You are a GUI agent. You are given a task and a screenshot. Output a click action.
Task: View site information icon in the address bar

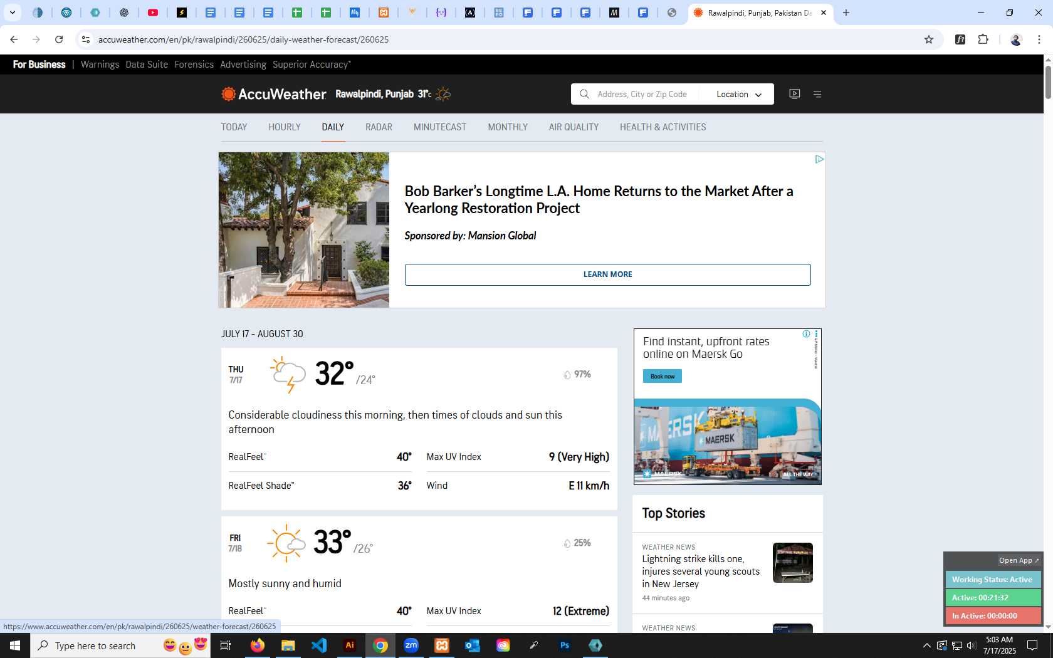click(86, 39)
